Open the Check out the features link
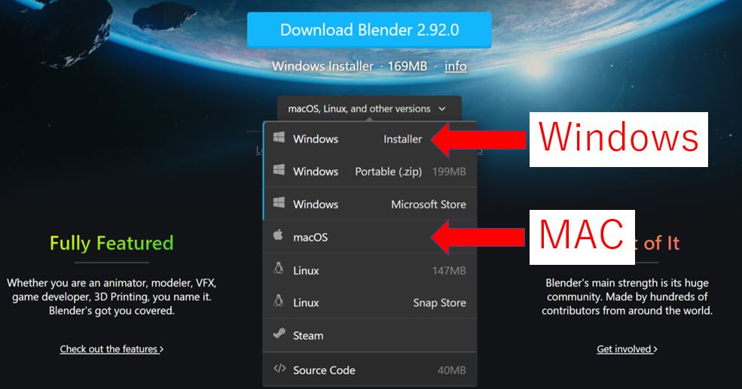 point(111,349)
